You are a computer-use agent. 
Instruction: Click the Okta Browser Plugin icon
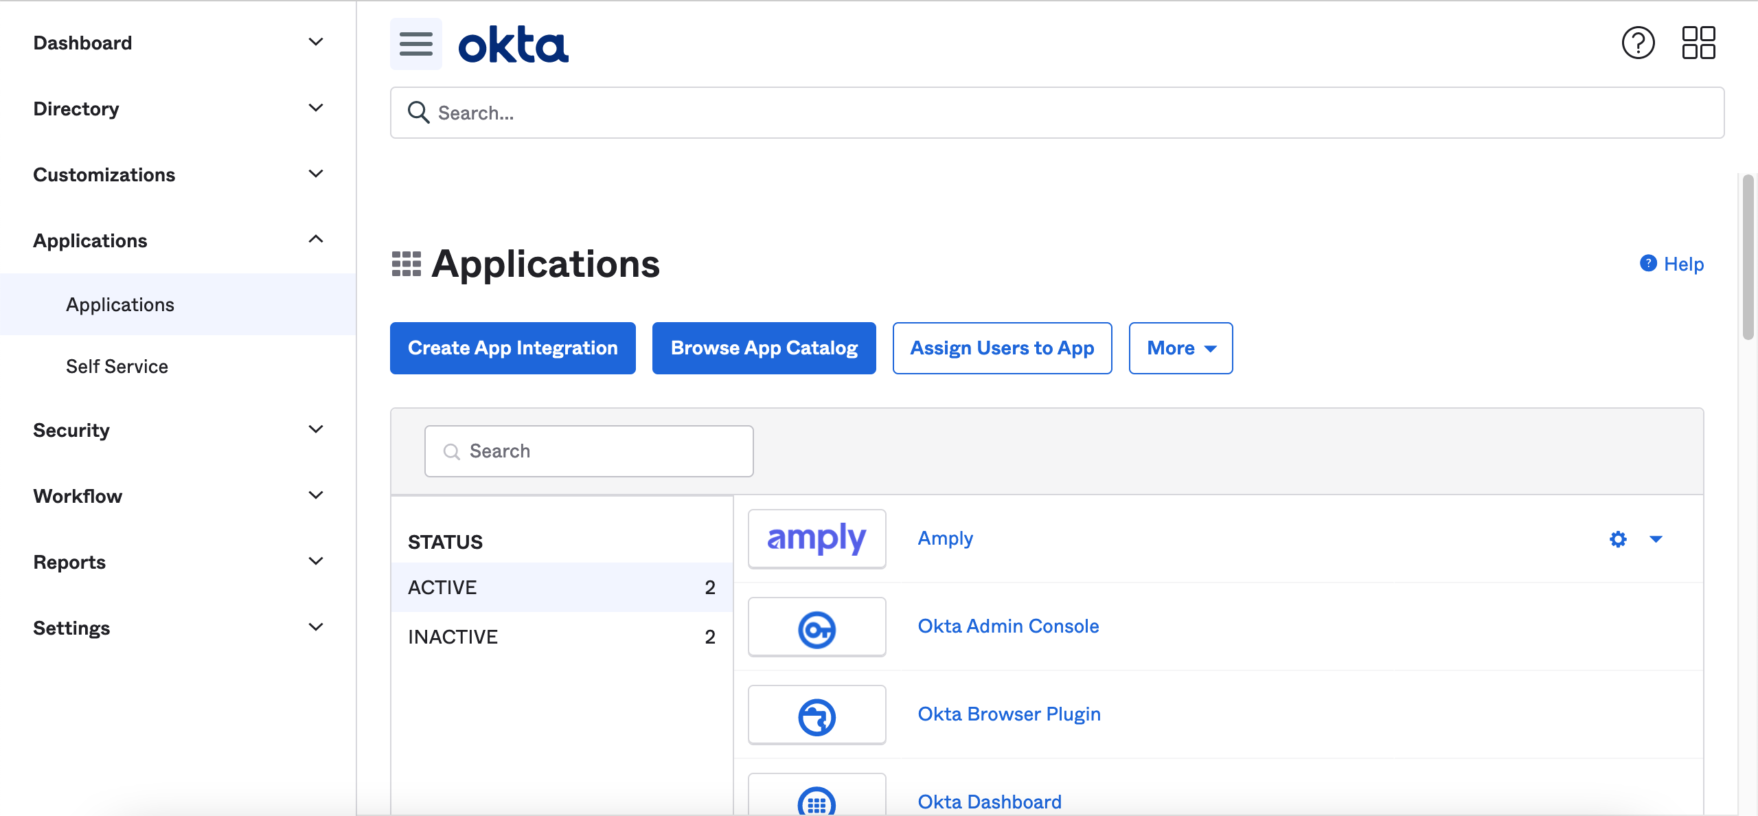click(x=817, y=716)
